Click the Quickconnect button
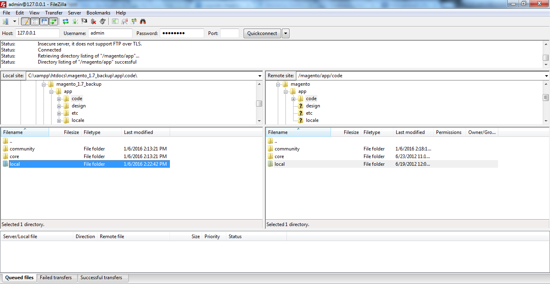The width and height of the screenshot is (550, 284). pyautogui.click(x=262, y=33)
